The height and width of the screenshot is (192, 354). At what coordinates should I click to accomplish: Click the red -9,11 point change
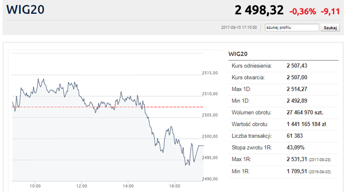pyautogui.click(x=330, y=11)
